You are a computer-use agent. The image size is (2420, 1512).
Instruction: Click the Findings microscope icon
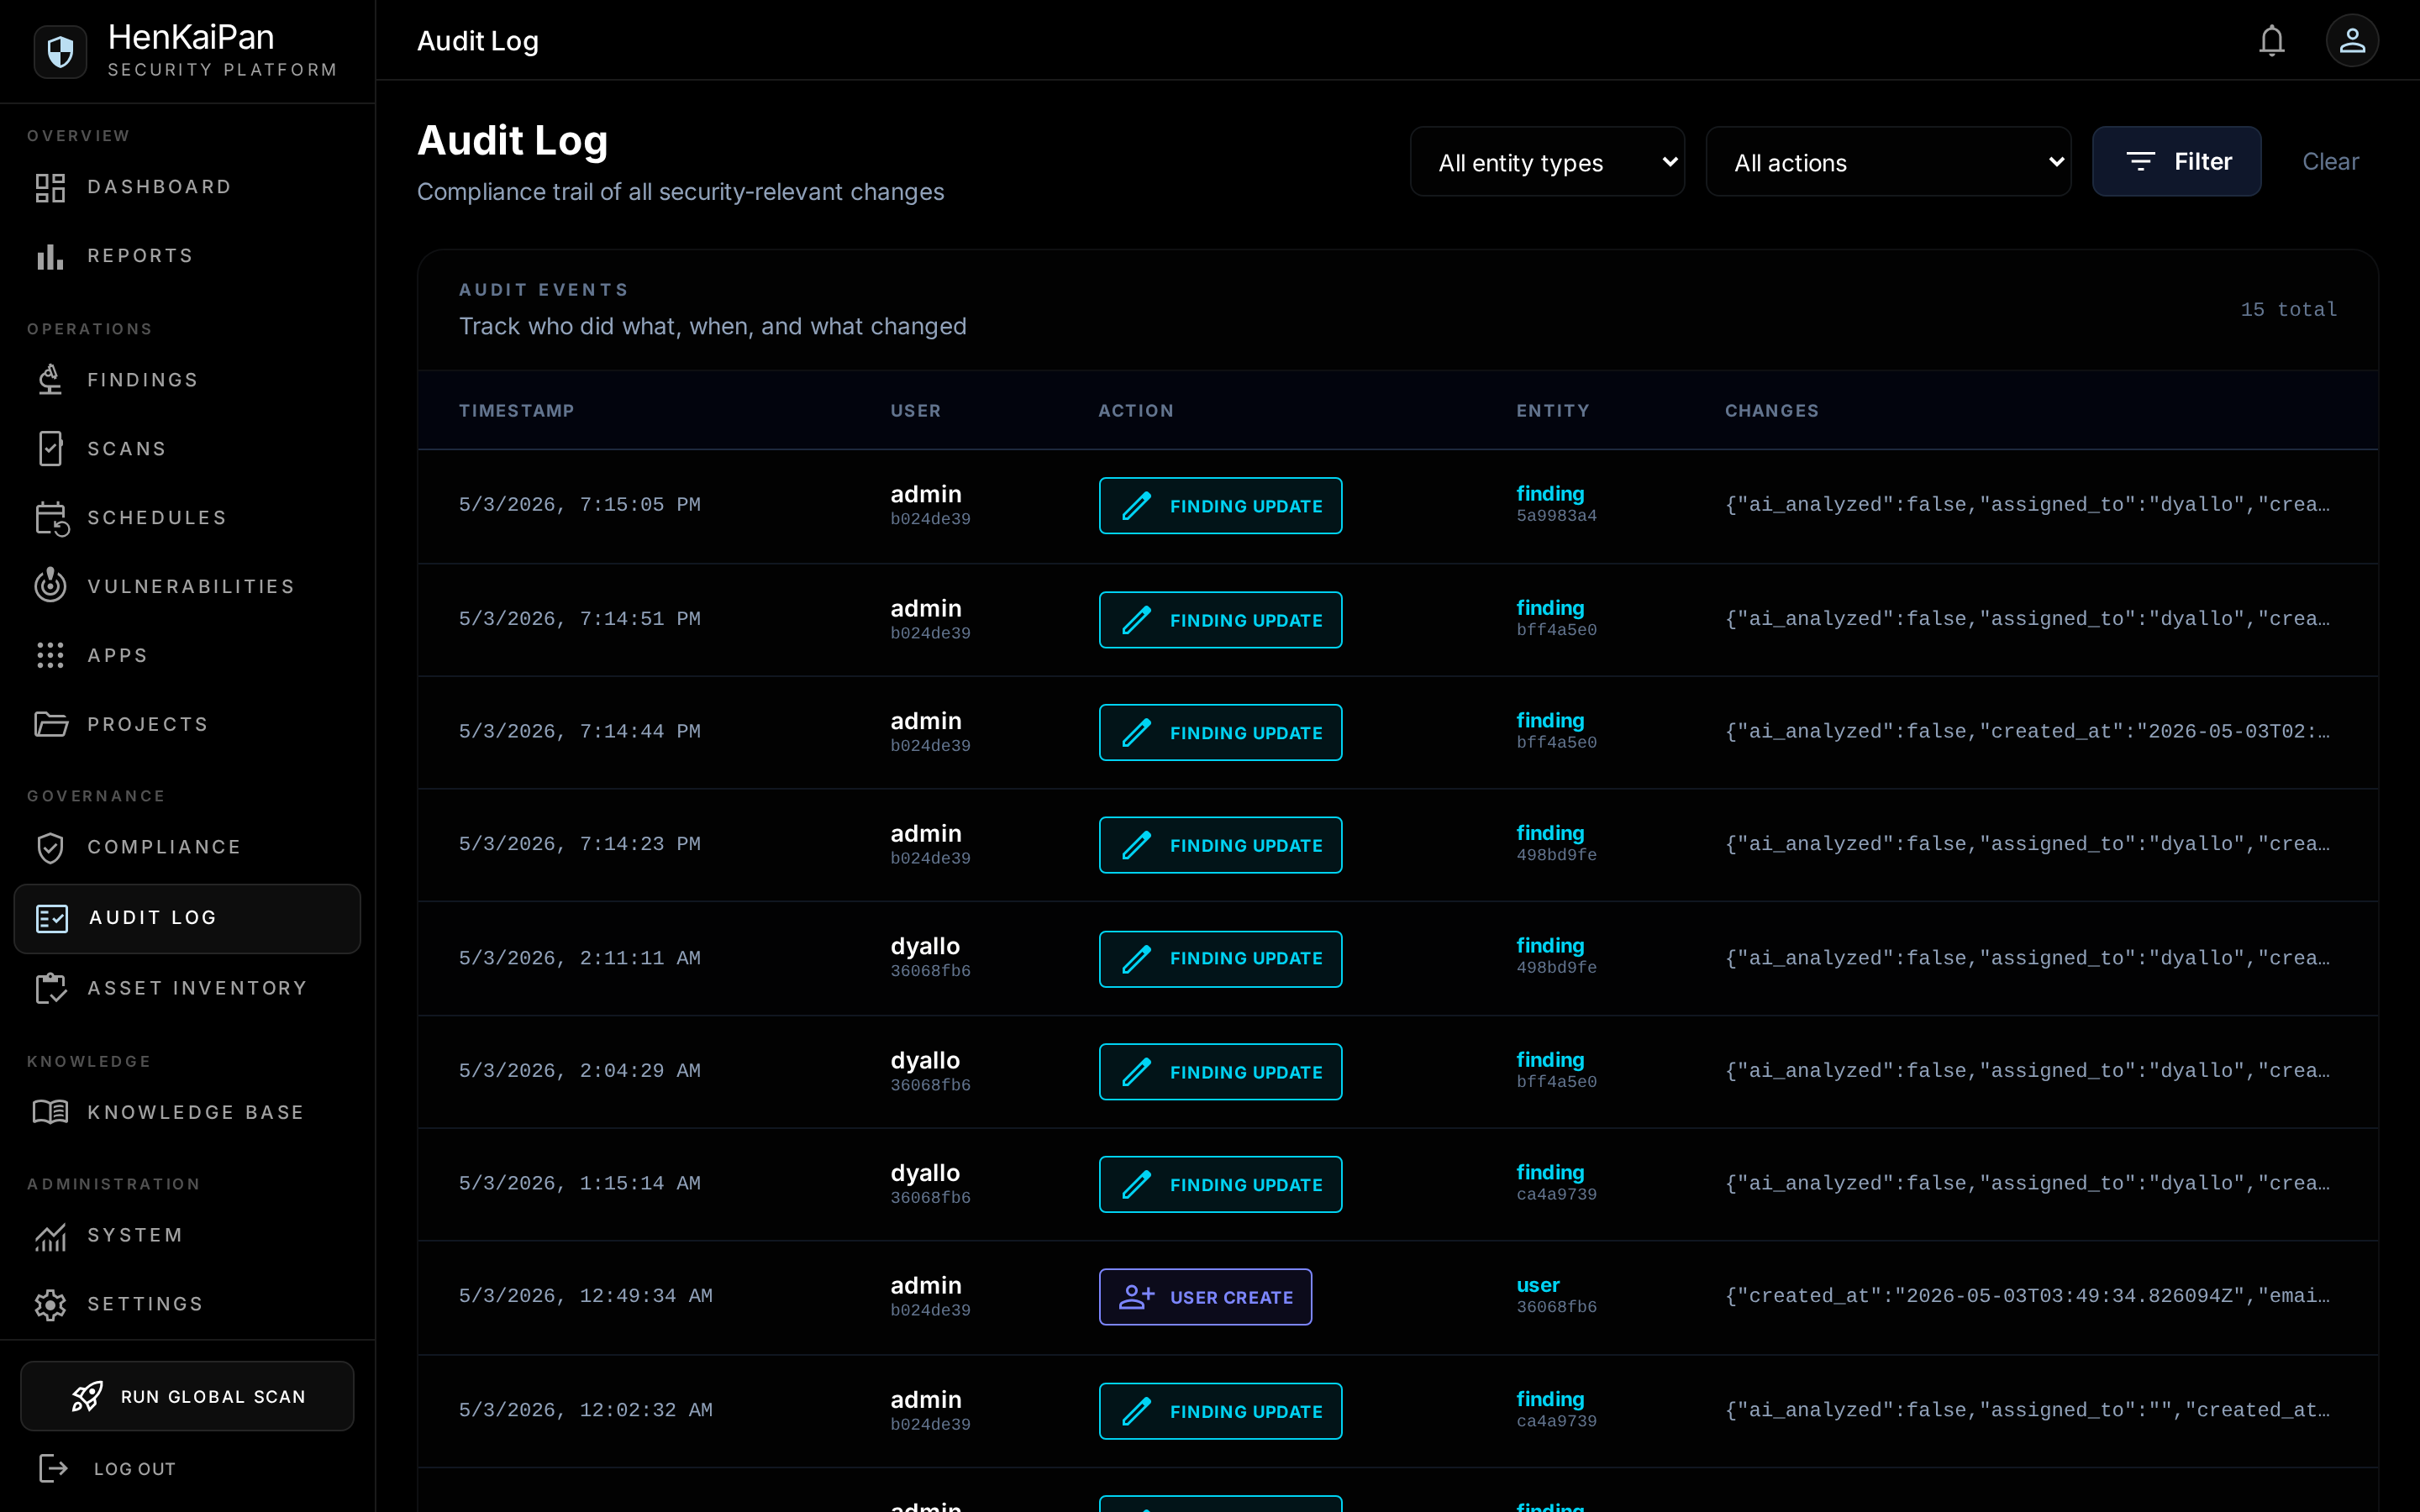(50, 380)
